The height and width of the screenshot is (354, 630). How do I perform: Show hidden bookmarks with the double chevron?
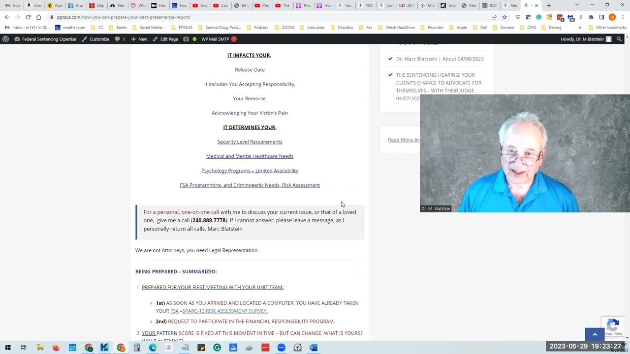pyautogui.click(x=580, y=28)
